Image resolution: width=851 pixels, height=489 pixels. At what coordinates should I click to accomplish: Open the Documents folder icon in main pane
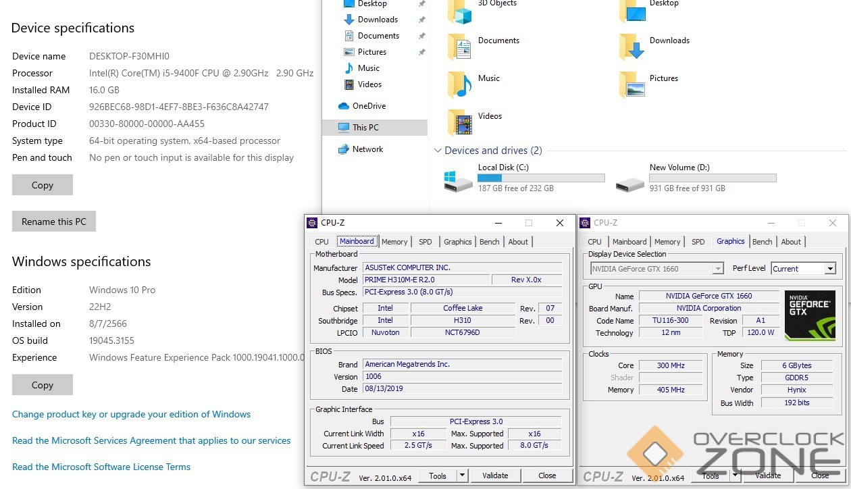tap(460, 47)
